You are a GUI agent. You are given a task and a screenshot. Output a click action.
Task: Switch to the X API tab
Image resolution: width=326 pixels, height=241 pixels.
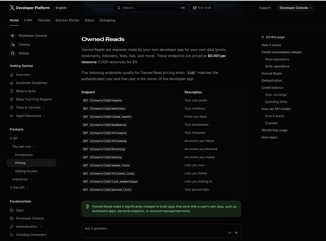28,20
